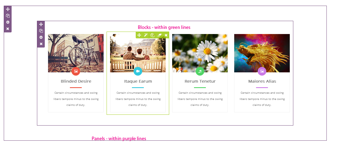Click move icon on outer purple panel

point(8,9)
